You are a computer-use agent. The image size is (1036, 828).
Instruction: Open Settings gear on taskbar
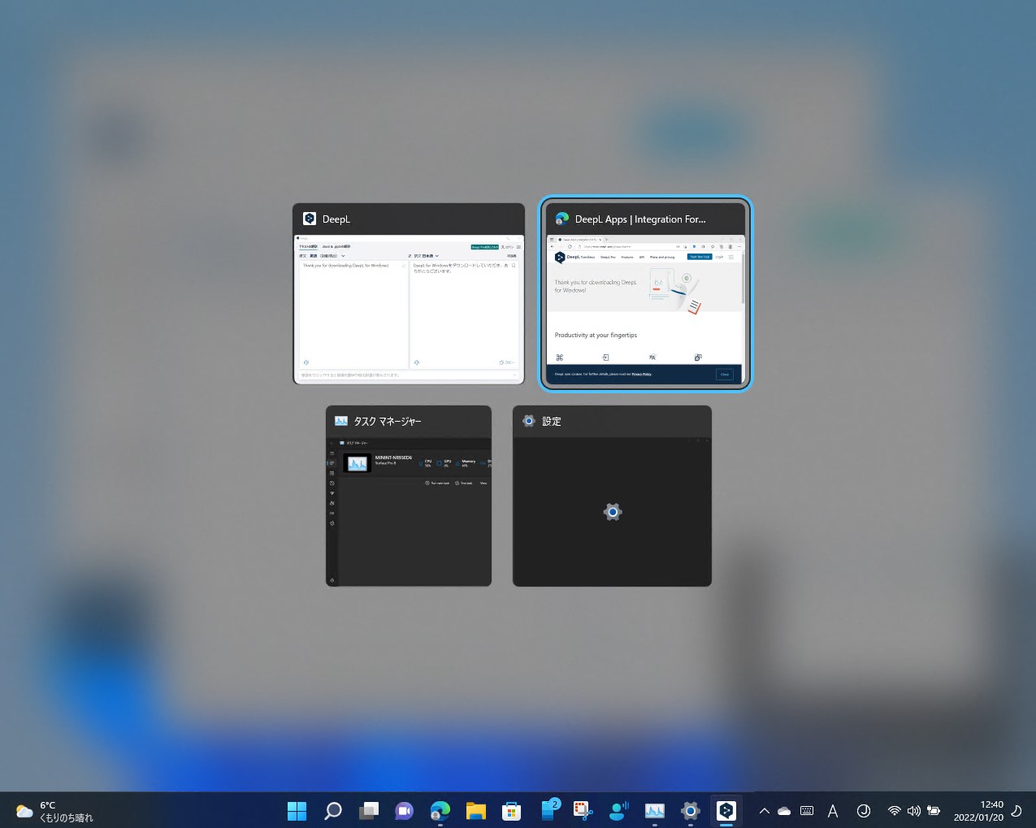tap(691, 810)
